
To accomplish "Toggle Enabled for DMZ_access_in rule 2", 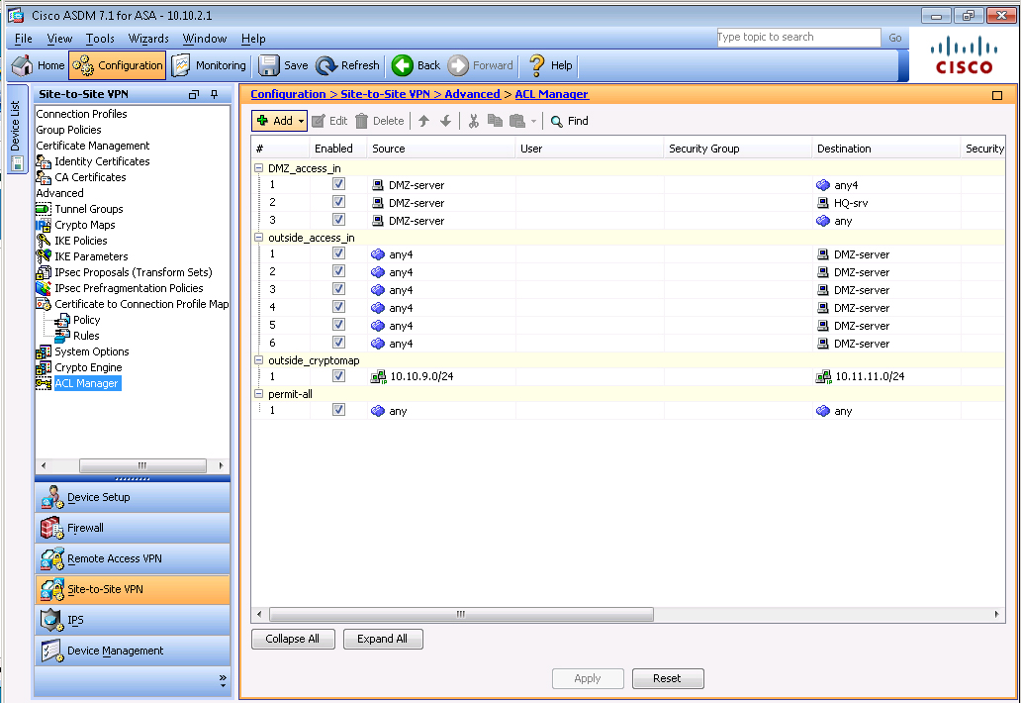I will 338,202.
